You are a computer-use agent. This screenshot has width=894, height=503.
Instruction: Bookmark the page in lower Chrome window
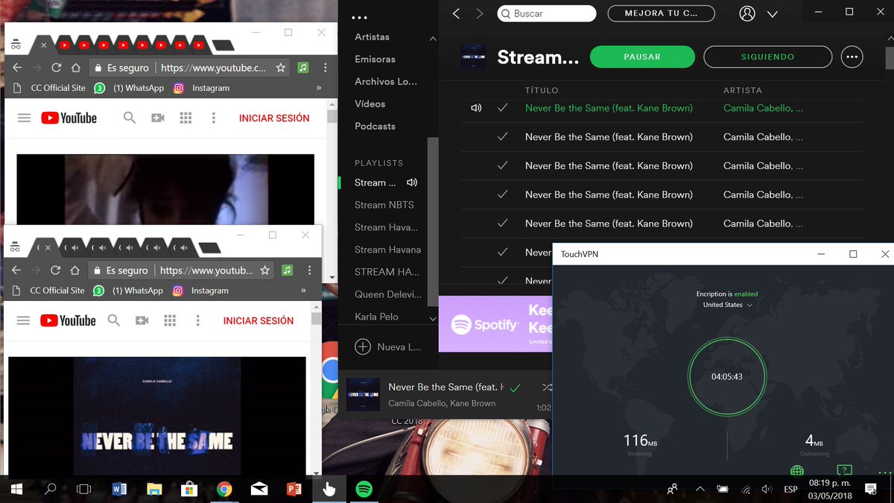[265, 271]
